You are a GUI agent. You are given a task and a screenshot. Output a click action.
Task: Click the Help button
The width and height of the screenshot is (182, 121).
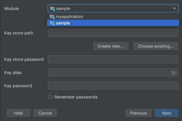tap(18, 113)
